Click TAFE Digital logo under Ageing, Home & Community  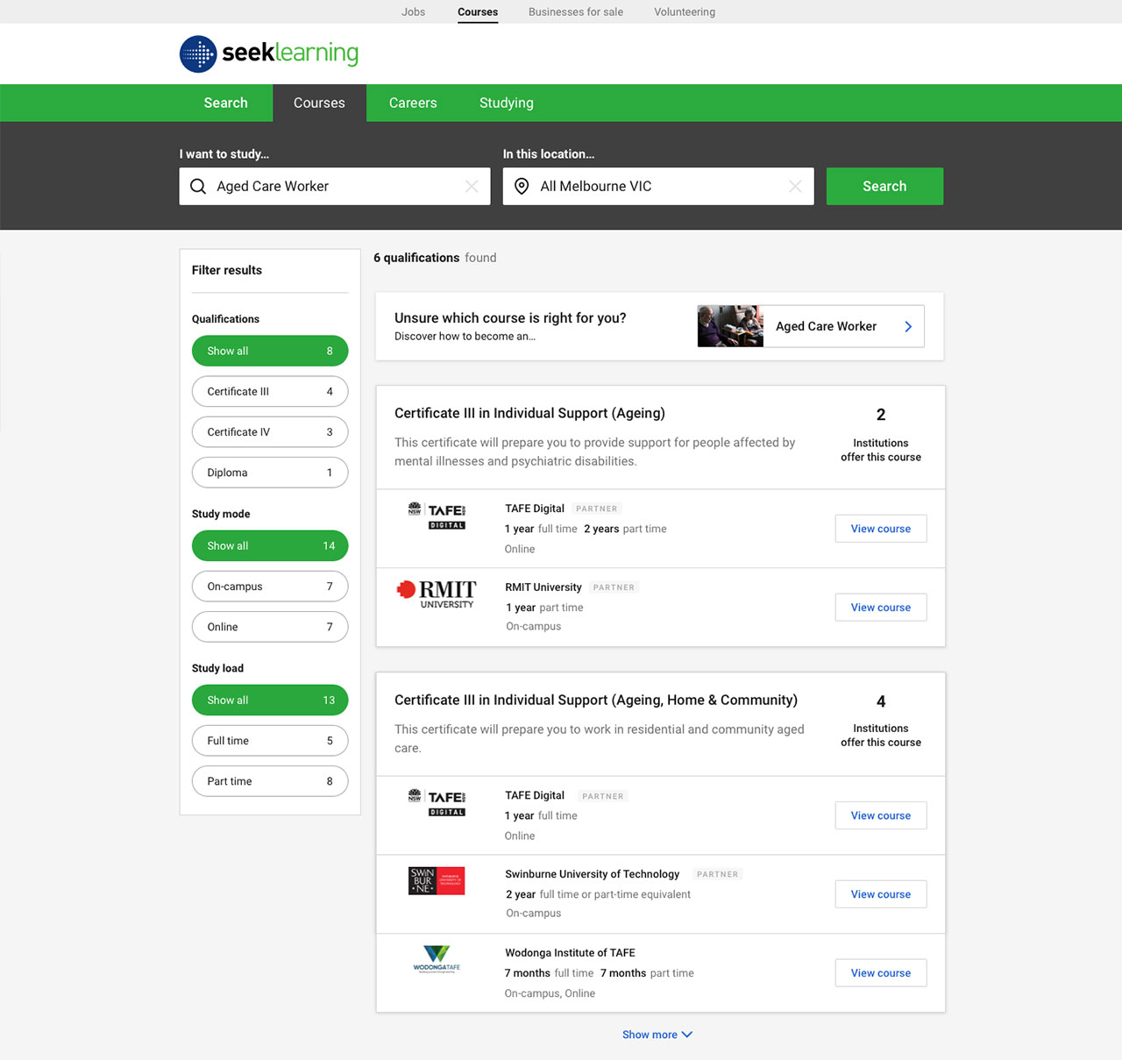[x=437, y=802]
